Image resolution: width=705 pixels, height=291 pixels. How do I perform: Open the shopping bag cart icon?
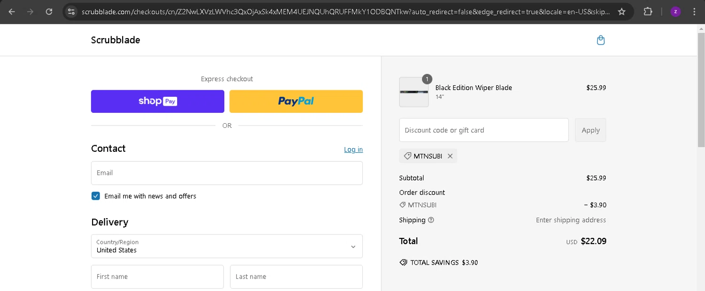coord(601,40)
